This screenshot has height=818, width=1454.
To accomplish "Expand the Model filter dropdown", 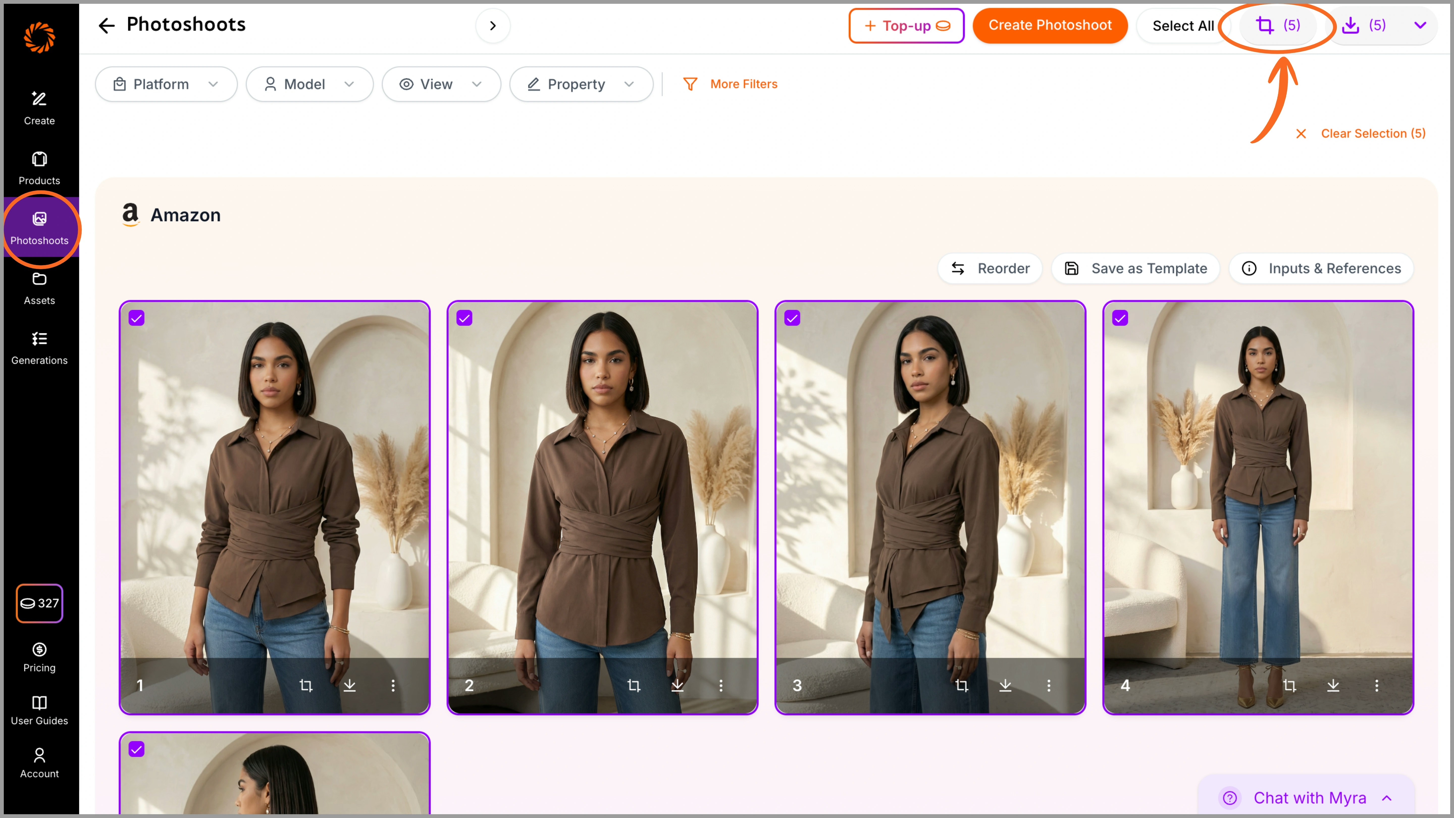I will [309, 84].
